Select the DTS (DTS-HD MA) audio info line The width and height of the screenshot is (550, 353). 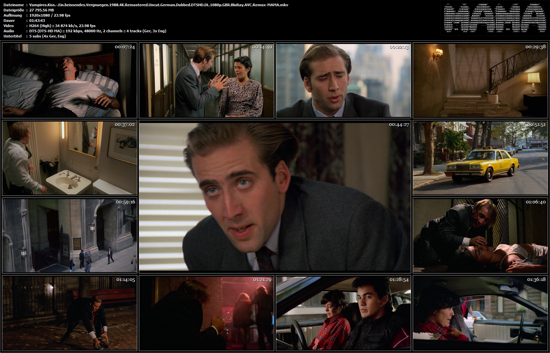[98, 31]
